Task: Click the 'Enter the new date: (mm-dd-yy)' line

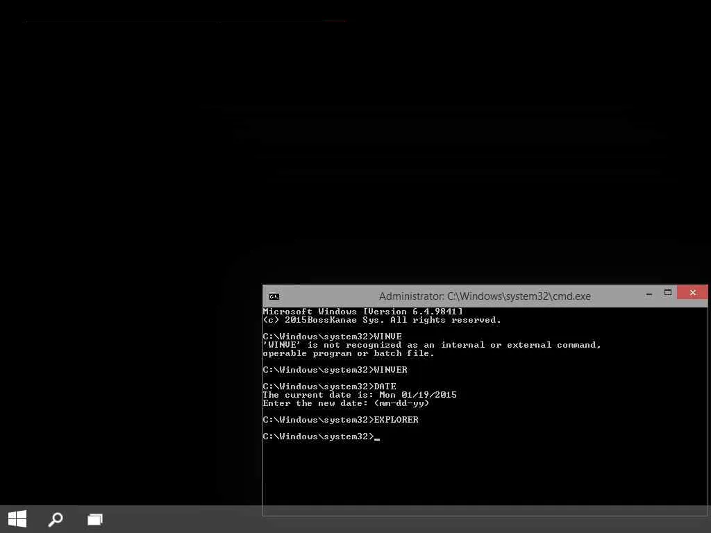Action: tap(346, 403)
